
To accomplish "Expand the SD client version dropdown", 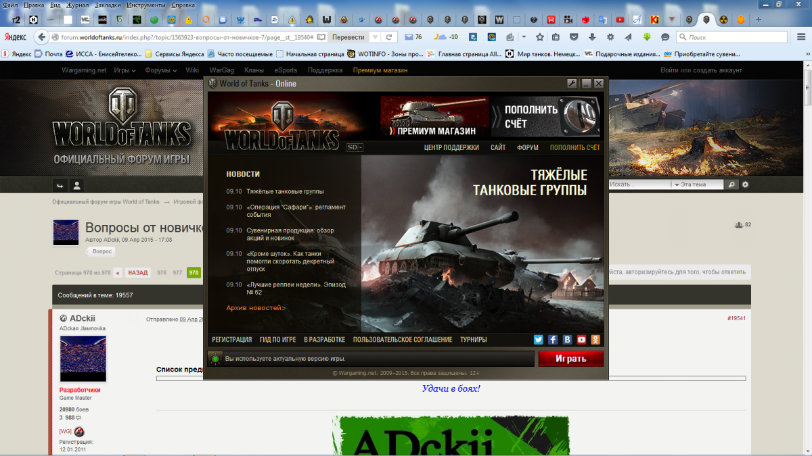I will [355, 147].
